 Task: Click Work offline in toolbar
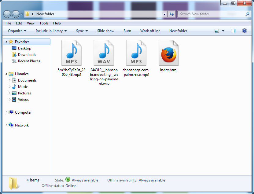150,31
